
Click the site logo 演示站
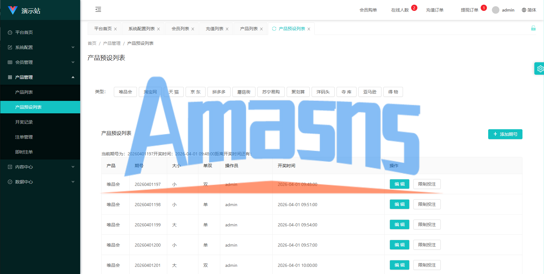click(x=24, y=11)
